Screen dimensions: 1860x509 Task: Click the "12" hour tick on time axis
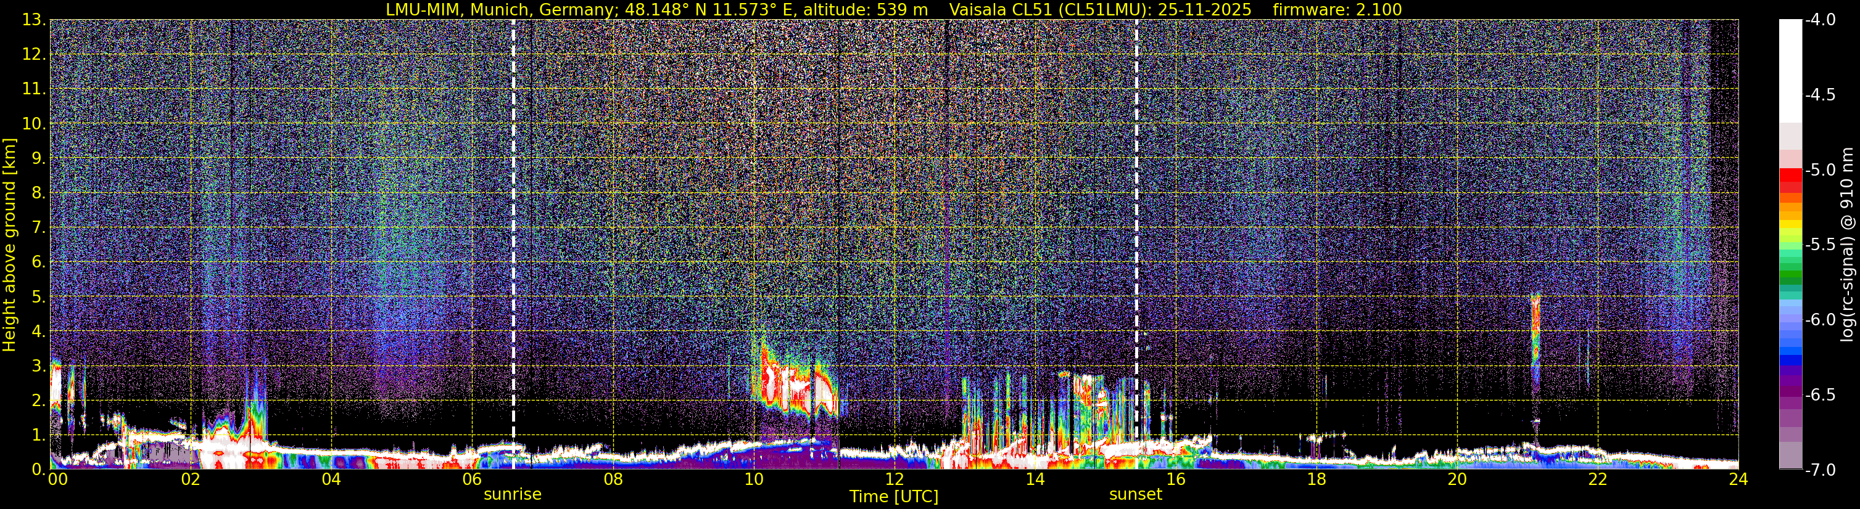[894, 480]
